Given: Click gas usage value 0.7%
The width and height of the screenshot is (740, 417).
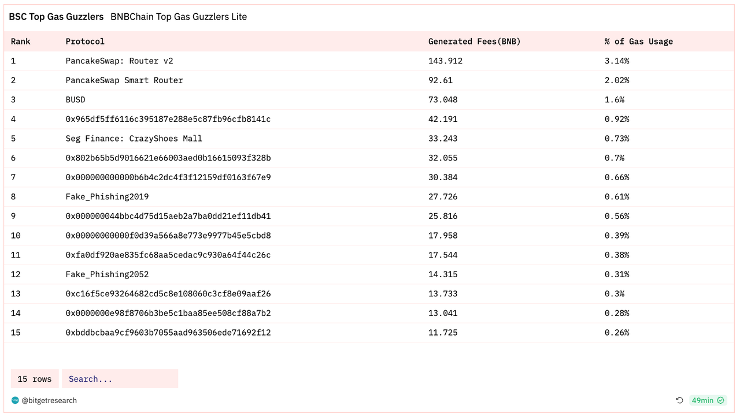Looking at the screenshot, I should tap(615, 158).
